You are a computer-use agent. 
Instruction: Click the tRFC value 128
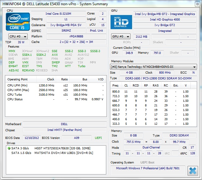[x=192, y=153]
